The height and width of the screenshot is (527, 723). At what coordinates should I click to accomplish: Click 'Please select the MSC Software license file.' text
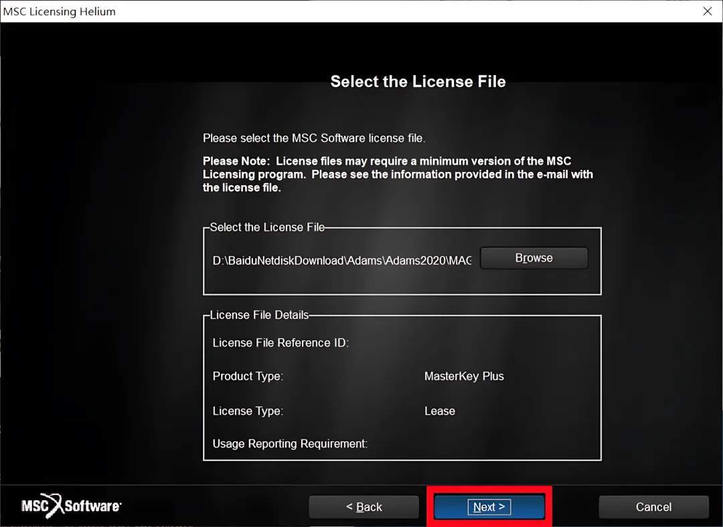pyautogui.click(x=314, y=138)
